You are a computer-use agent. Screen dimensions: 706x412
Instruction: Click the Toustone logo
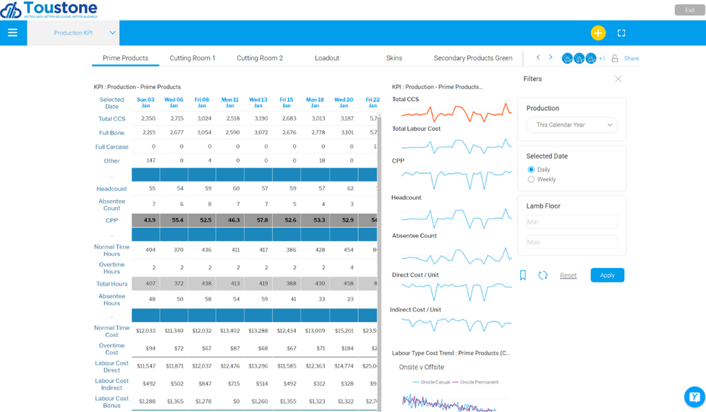49,9
